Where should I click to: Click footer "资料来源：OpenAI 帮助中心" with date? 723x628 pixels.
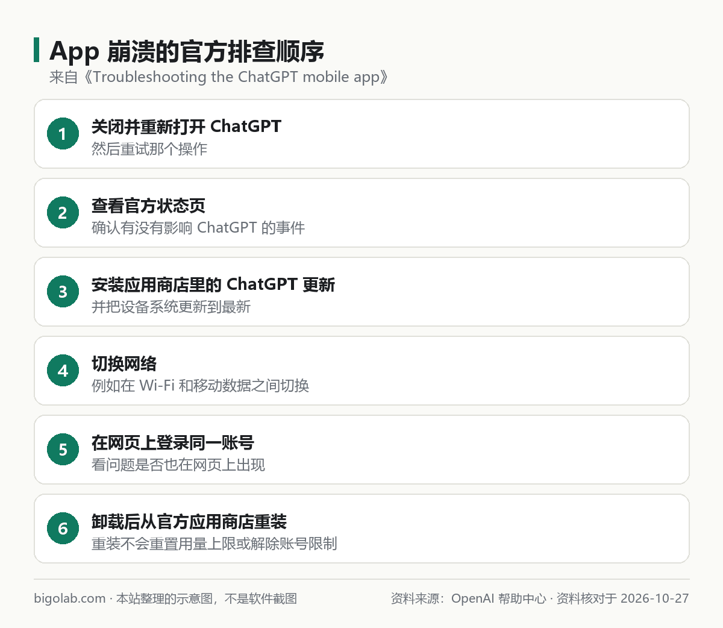[x=540, y=598]
